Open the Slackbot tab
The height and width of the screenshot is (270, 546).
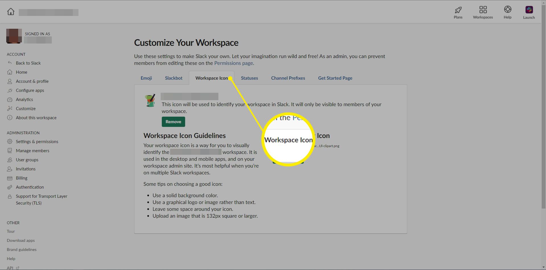(173, 78)
